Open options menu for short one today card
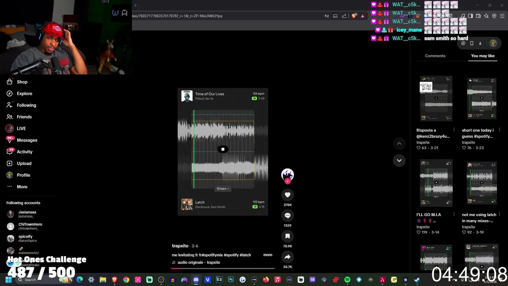Image resolution: width=508 pixels, height=286 pixels. (499, 130)
